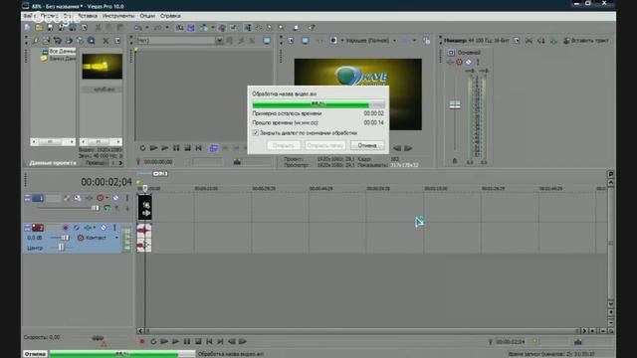Open video preview project properties icon

tap(291, 41)
